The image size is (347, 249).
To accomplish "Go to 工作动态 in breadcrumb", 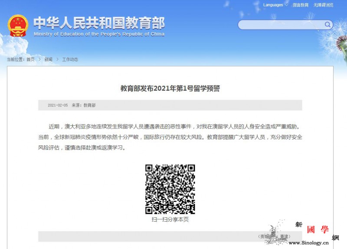I will pos(70,59).
